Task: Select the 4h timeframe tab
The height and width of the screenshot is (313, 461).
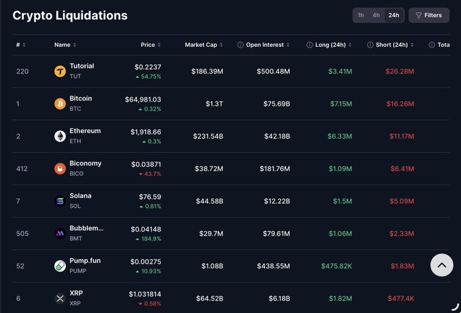Action: 376,16
